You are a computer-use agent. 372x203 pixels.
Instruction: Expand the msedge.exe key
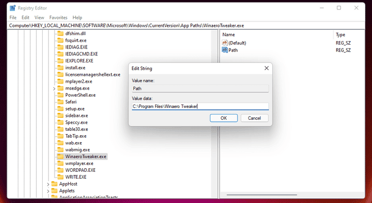point(54,89)
